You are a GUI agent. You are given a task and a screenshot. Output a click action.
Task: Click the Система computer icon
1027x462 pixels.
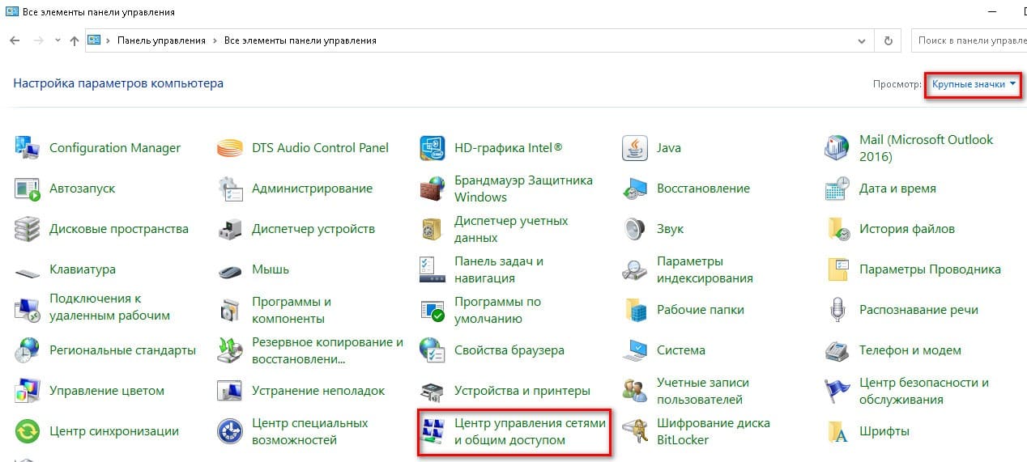[x=635, y=350]
